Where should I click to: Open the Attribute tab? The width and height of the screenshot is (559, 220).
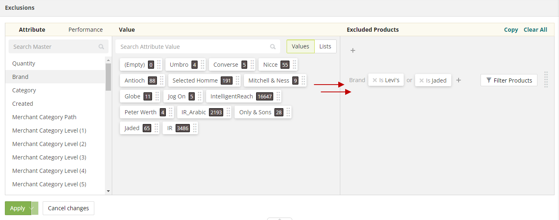32,30
